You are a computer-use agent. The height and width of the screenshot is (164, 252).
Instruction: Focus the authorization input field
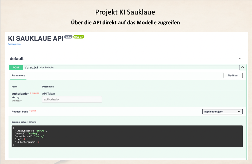72,99
